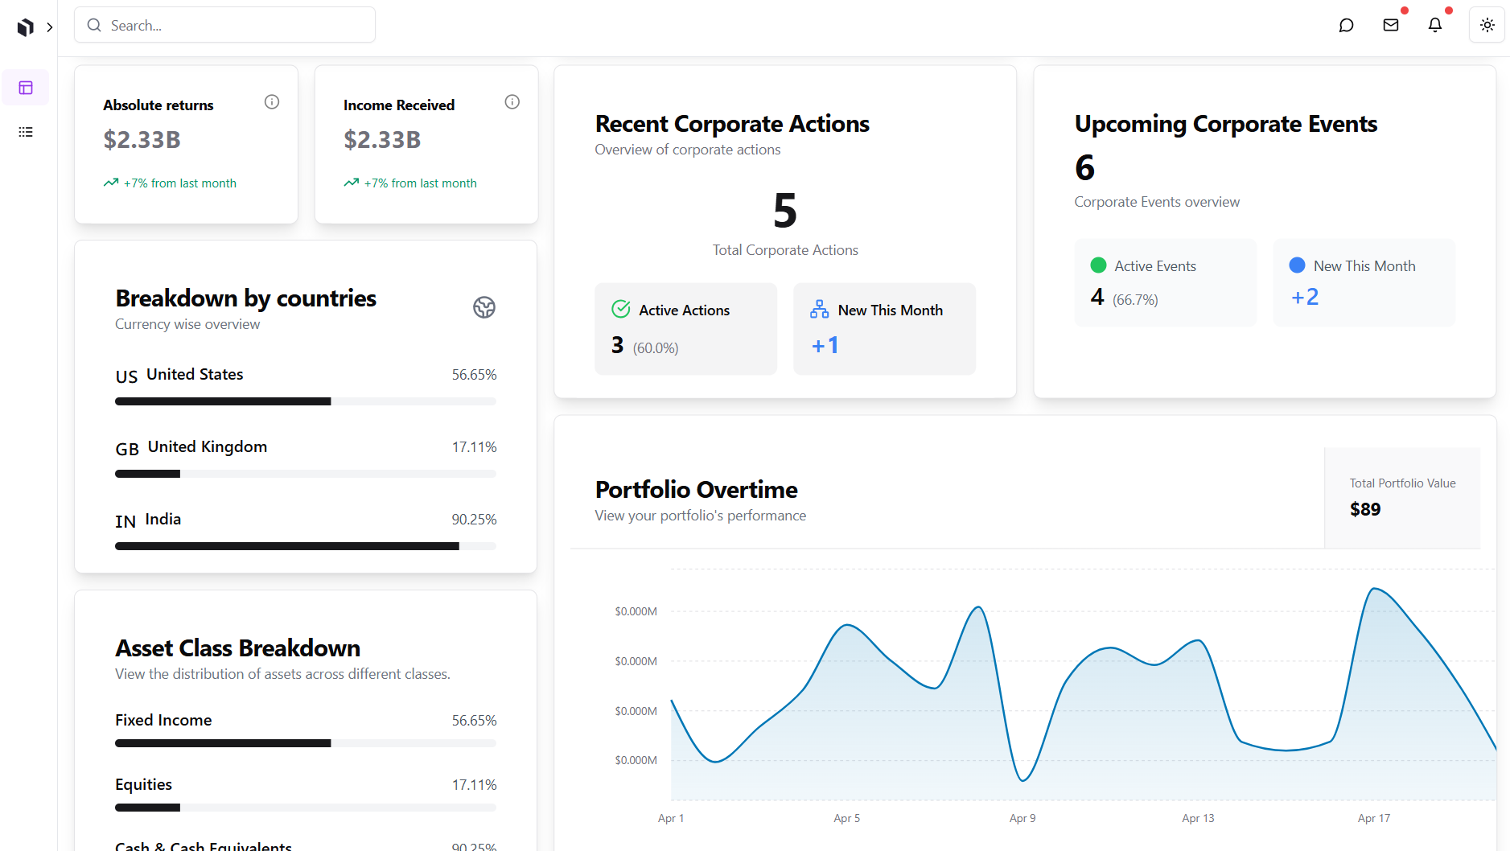Click the New This Month network icon
Viewport: 1510px width, 851px height.
pyautogui.click(x=819, y=309)
